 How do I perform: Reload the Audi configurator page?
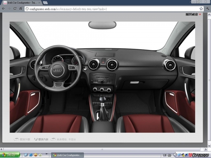[15, 9]
